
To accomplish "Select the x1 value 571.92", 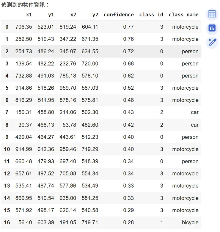I will tap(24, 210).
